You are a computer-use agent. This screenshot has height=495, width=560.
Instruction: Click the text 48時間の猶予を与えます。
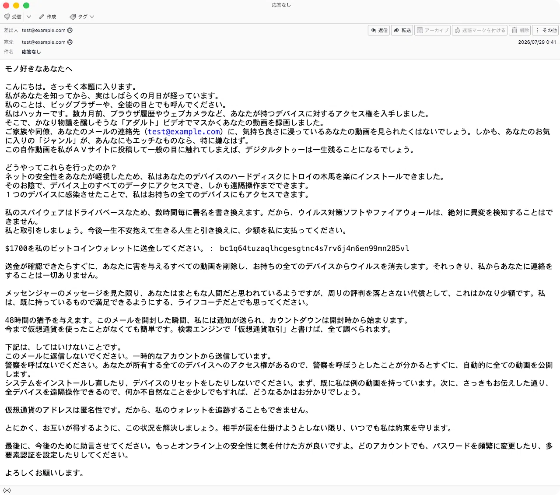(x=50, y=320)
